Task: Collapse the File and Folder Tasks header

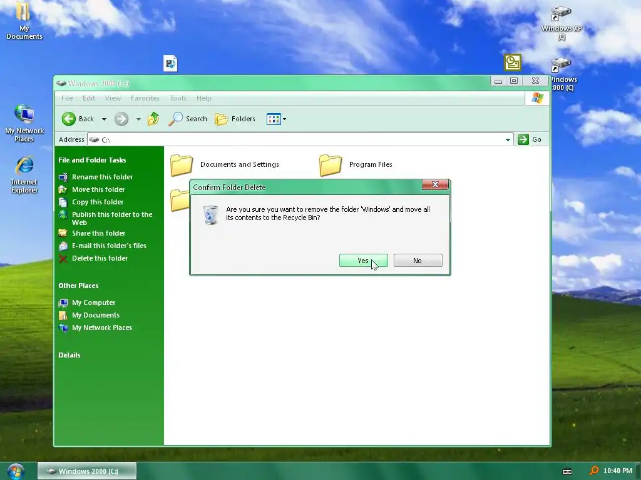Action: click(x=93, y=160)
